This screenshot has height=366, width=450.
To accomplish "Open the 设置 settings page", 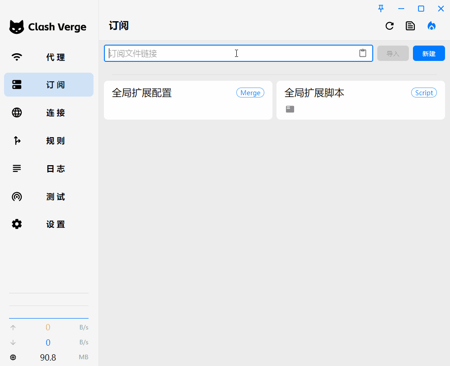I will (x=49, y=224).
